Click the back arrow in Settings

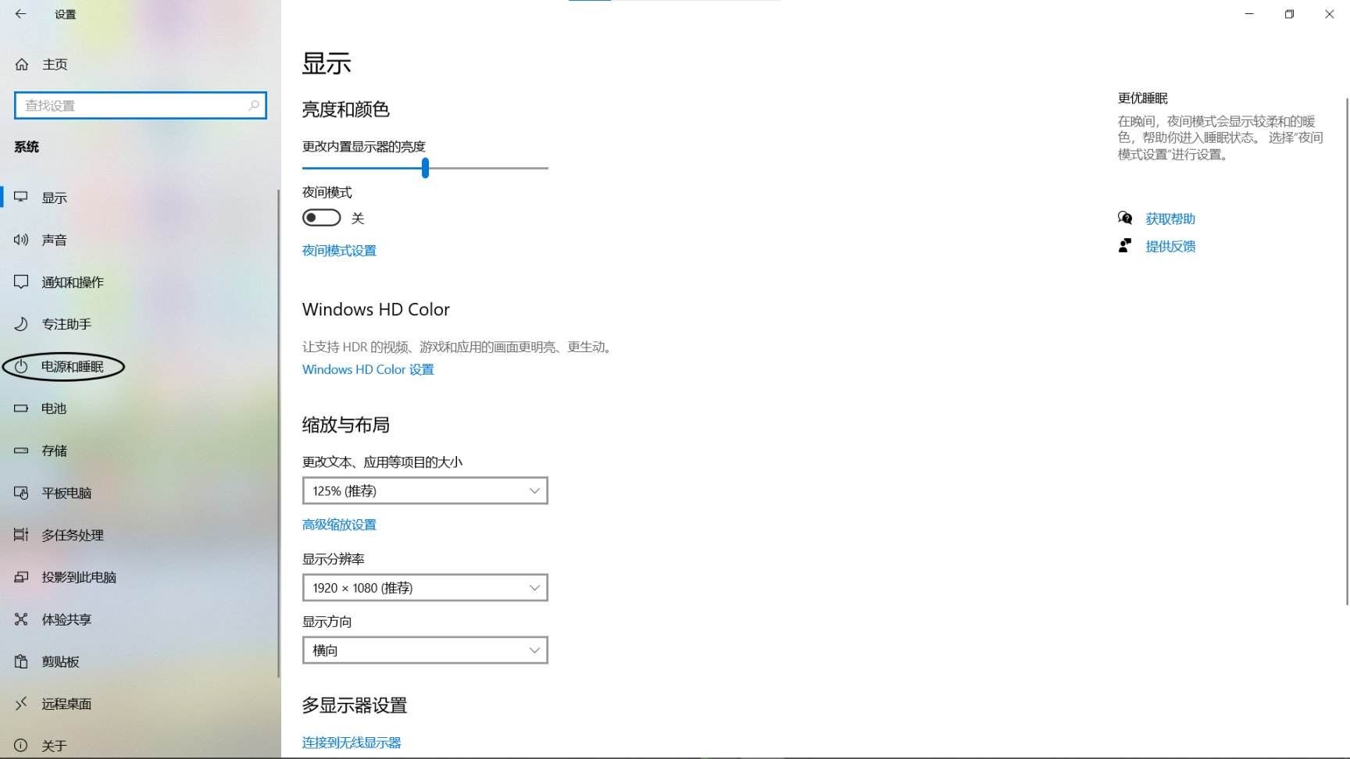pyautogui.click(x=20, y=14)
